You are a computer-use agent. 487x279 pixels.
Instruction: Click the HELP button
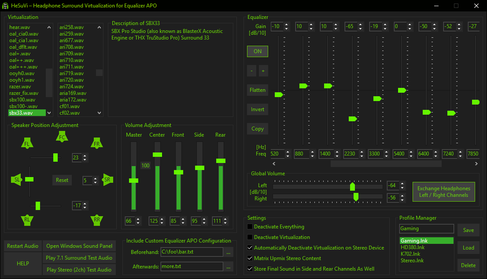(22, 264)
